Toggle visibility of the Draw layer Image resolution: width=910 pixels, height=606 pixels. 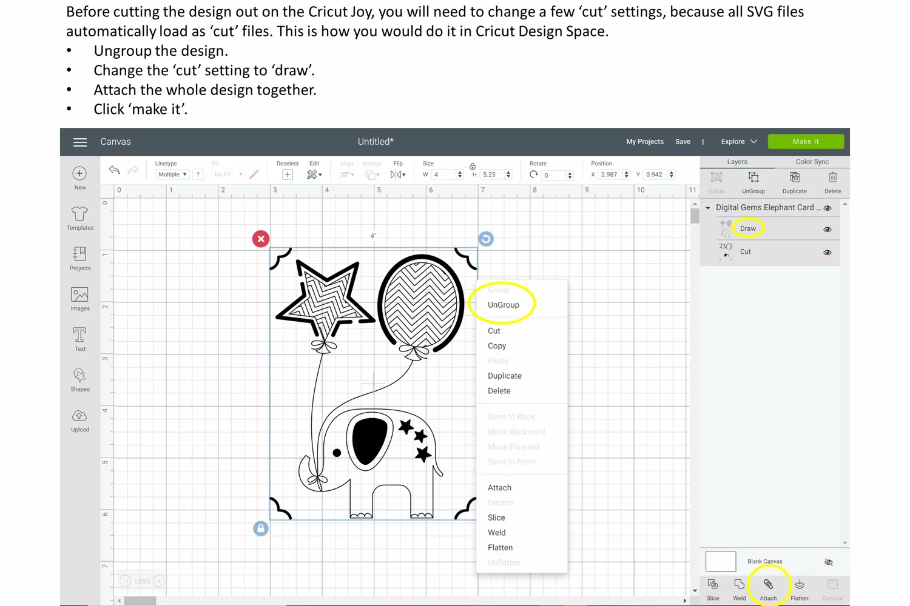827,230
